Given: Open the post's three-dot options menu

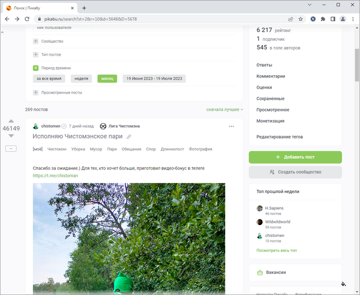Looking at the screenshot, I should coord(231,126).
